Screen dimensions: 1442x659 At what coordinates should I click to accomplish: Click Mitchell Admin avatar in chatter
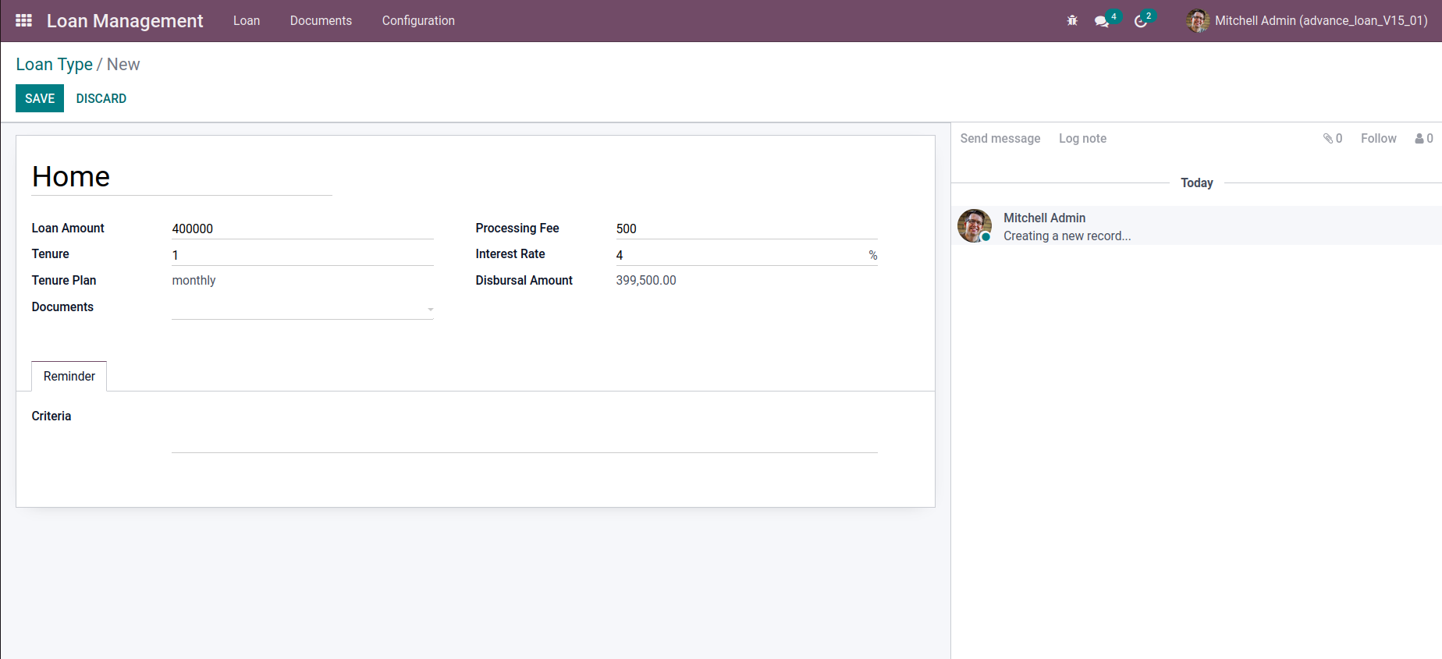[x=975, y=225]
